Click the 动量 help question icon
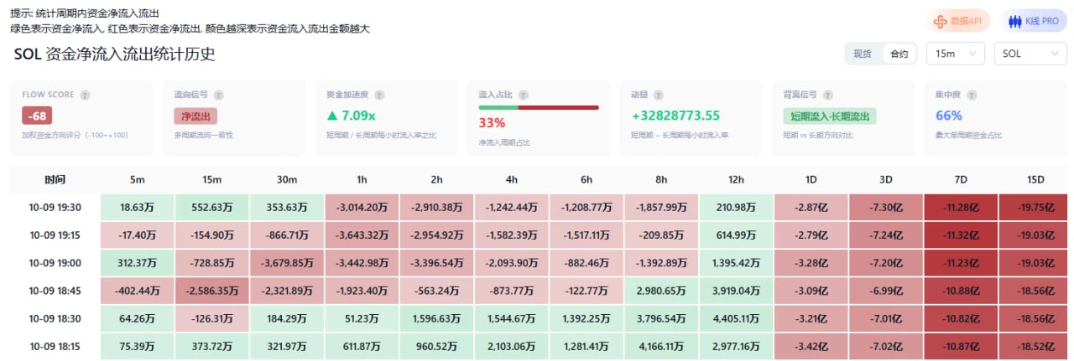1074x361 pixels. click(x=660, y=95)
